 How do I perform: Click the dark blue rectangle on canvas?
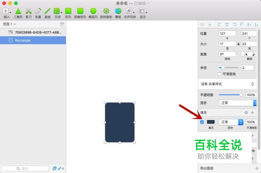click(120, 122)
